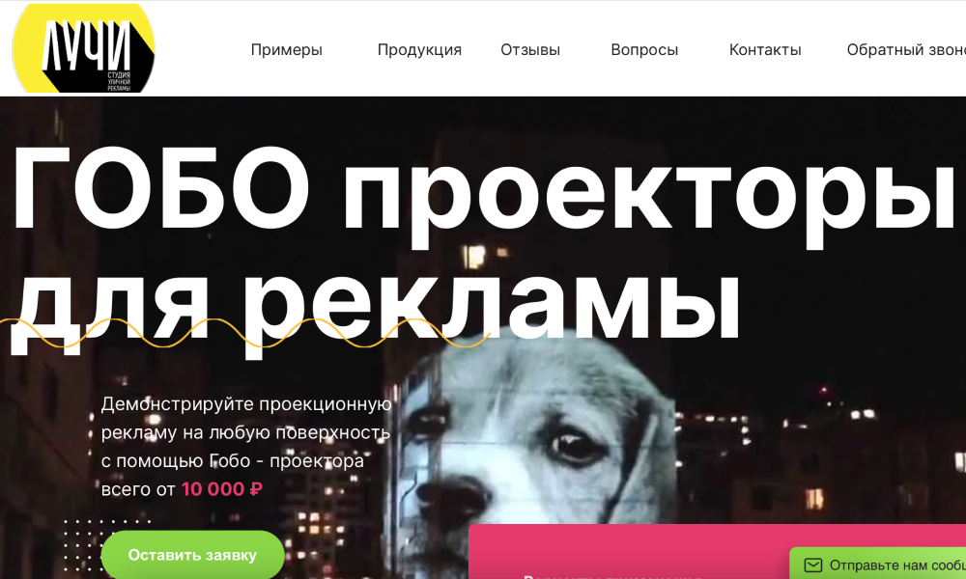Viewport: 966px width, 579px height.
Task: Jump to the Вопросы section
Action: (x=644, y=50)
